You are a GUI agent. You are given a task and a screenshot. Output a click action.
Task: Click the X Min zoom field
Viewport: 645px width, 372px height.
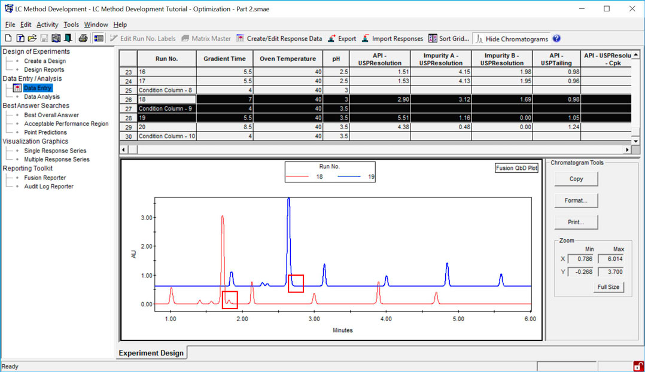click(580, 259)
